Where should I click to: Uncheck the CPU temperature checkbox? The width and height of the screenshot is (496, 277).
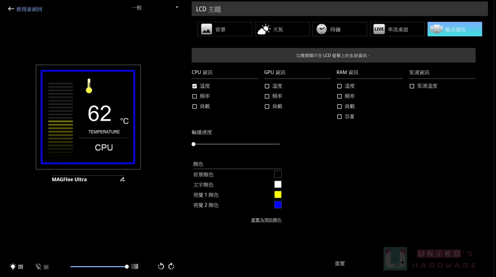tap(194, 86)
